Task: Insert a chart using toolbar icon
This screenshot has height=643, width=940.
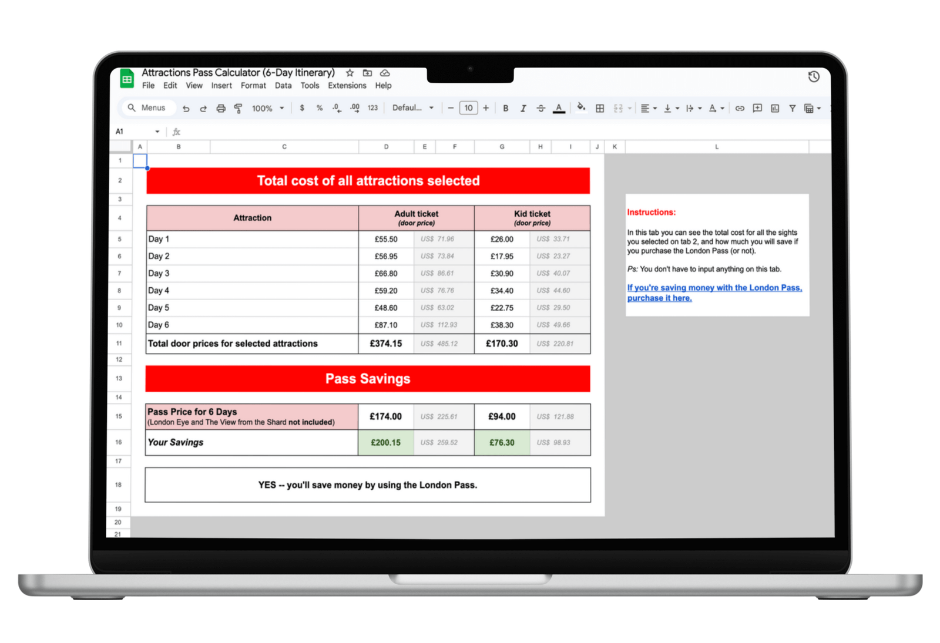Action: 775,109
